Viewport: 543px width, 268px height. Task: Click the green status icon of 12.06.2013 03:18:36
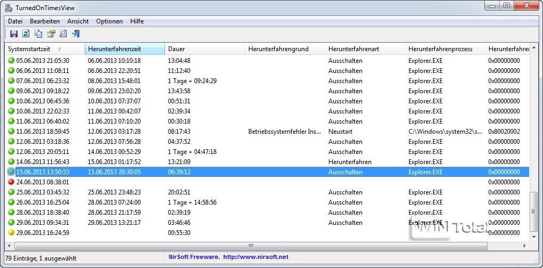coord(11,142)
